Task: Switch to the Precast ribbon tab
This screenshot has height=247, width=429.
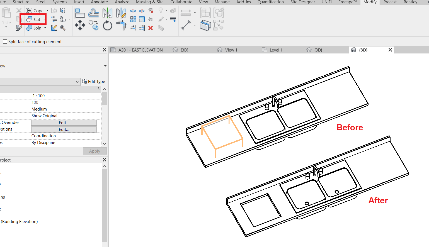Action: pyautogui.click(x=390, y=2)
